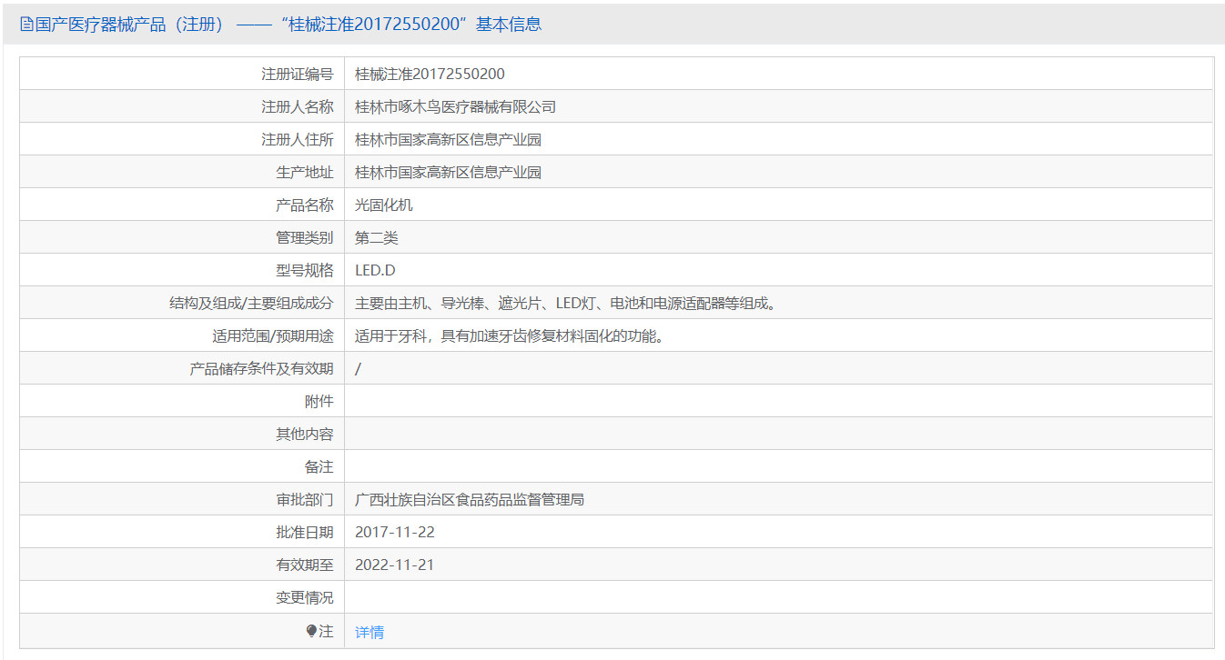The height and width of the screenshot is (660, 1225).
Task: Click the lightbulb icon next to 注
Action: tap(311, 631)
